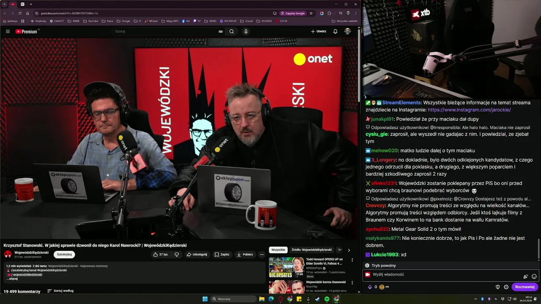Open YouTube notifications bell
Screen dimensions: 541x304
coord(335,31)
